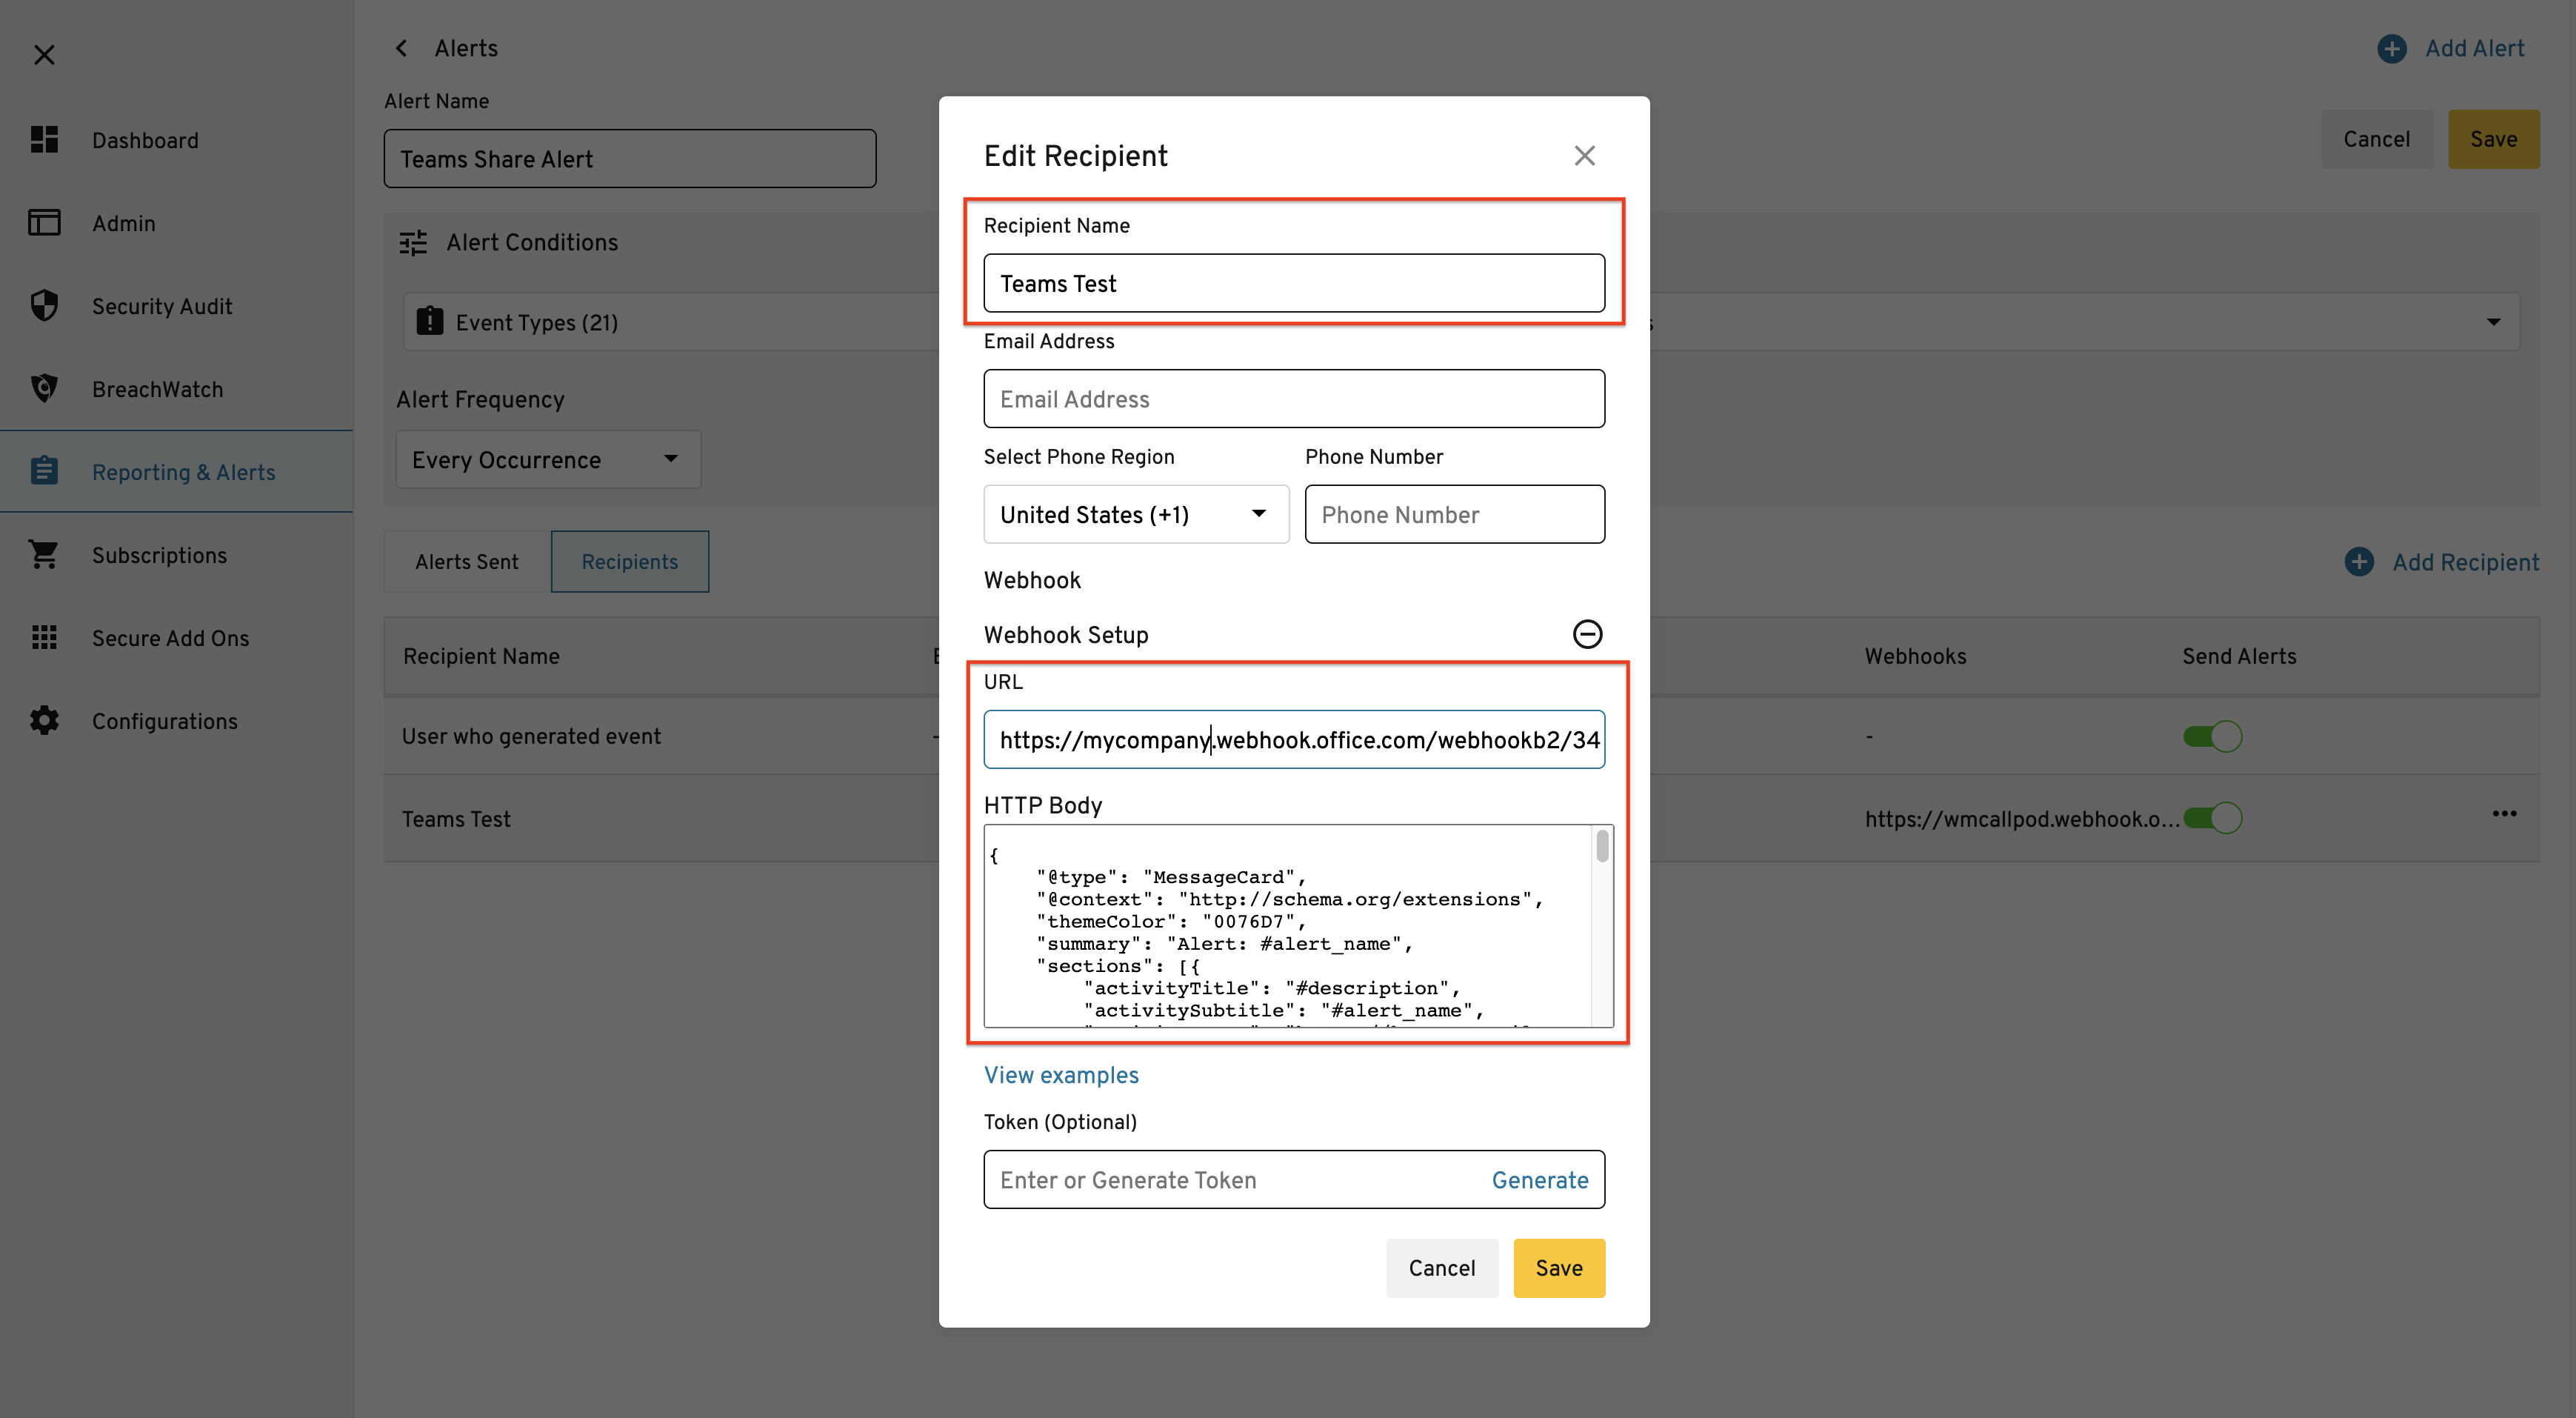Click inside the HTTP Body text area
Image resolution: width=2576 pixels, height=1418 pixels.
click(1288, 926)
